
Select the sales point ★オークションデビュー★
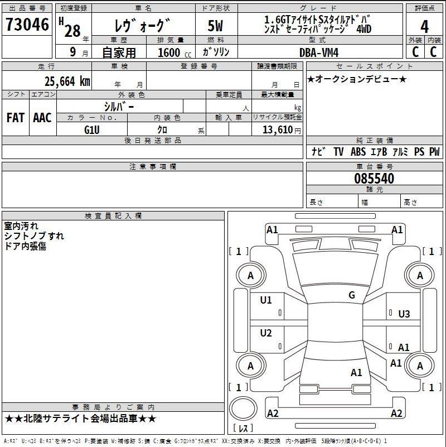(x=357, y=79)
